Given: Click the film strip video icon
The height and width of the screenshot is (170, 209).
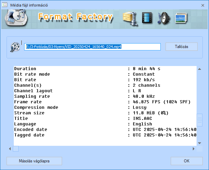Looking at the screenshot, I should 147,18.
